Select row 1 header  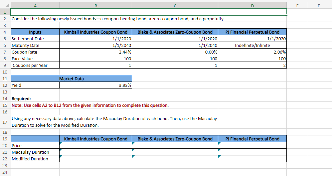tap(5, 12)
